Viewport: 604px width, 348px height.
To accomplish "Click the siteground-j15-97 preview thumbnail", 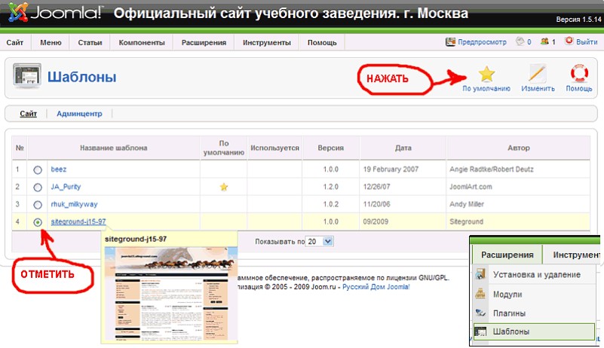I will [x=171, y=294].
